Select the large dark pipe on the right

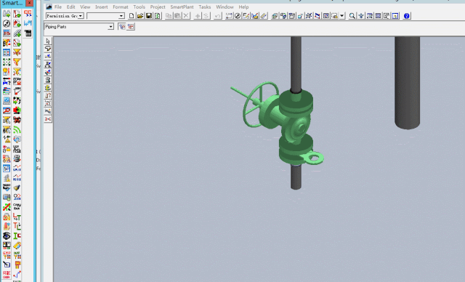tap(407, 83)
